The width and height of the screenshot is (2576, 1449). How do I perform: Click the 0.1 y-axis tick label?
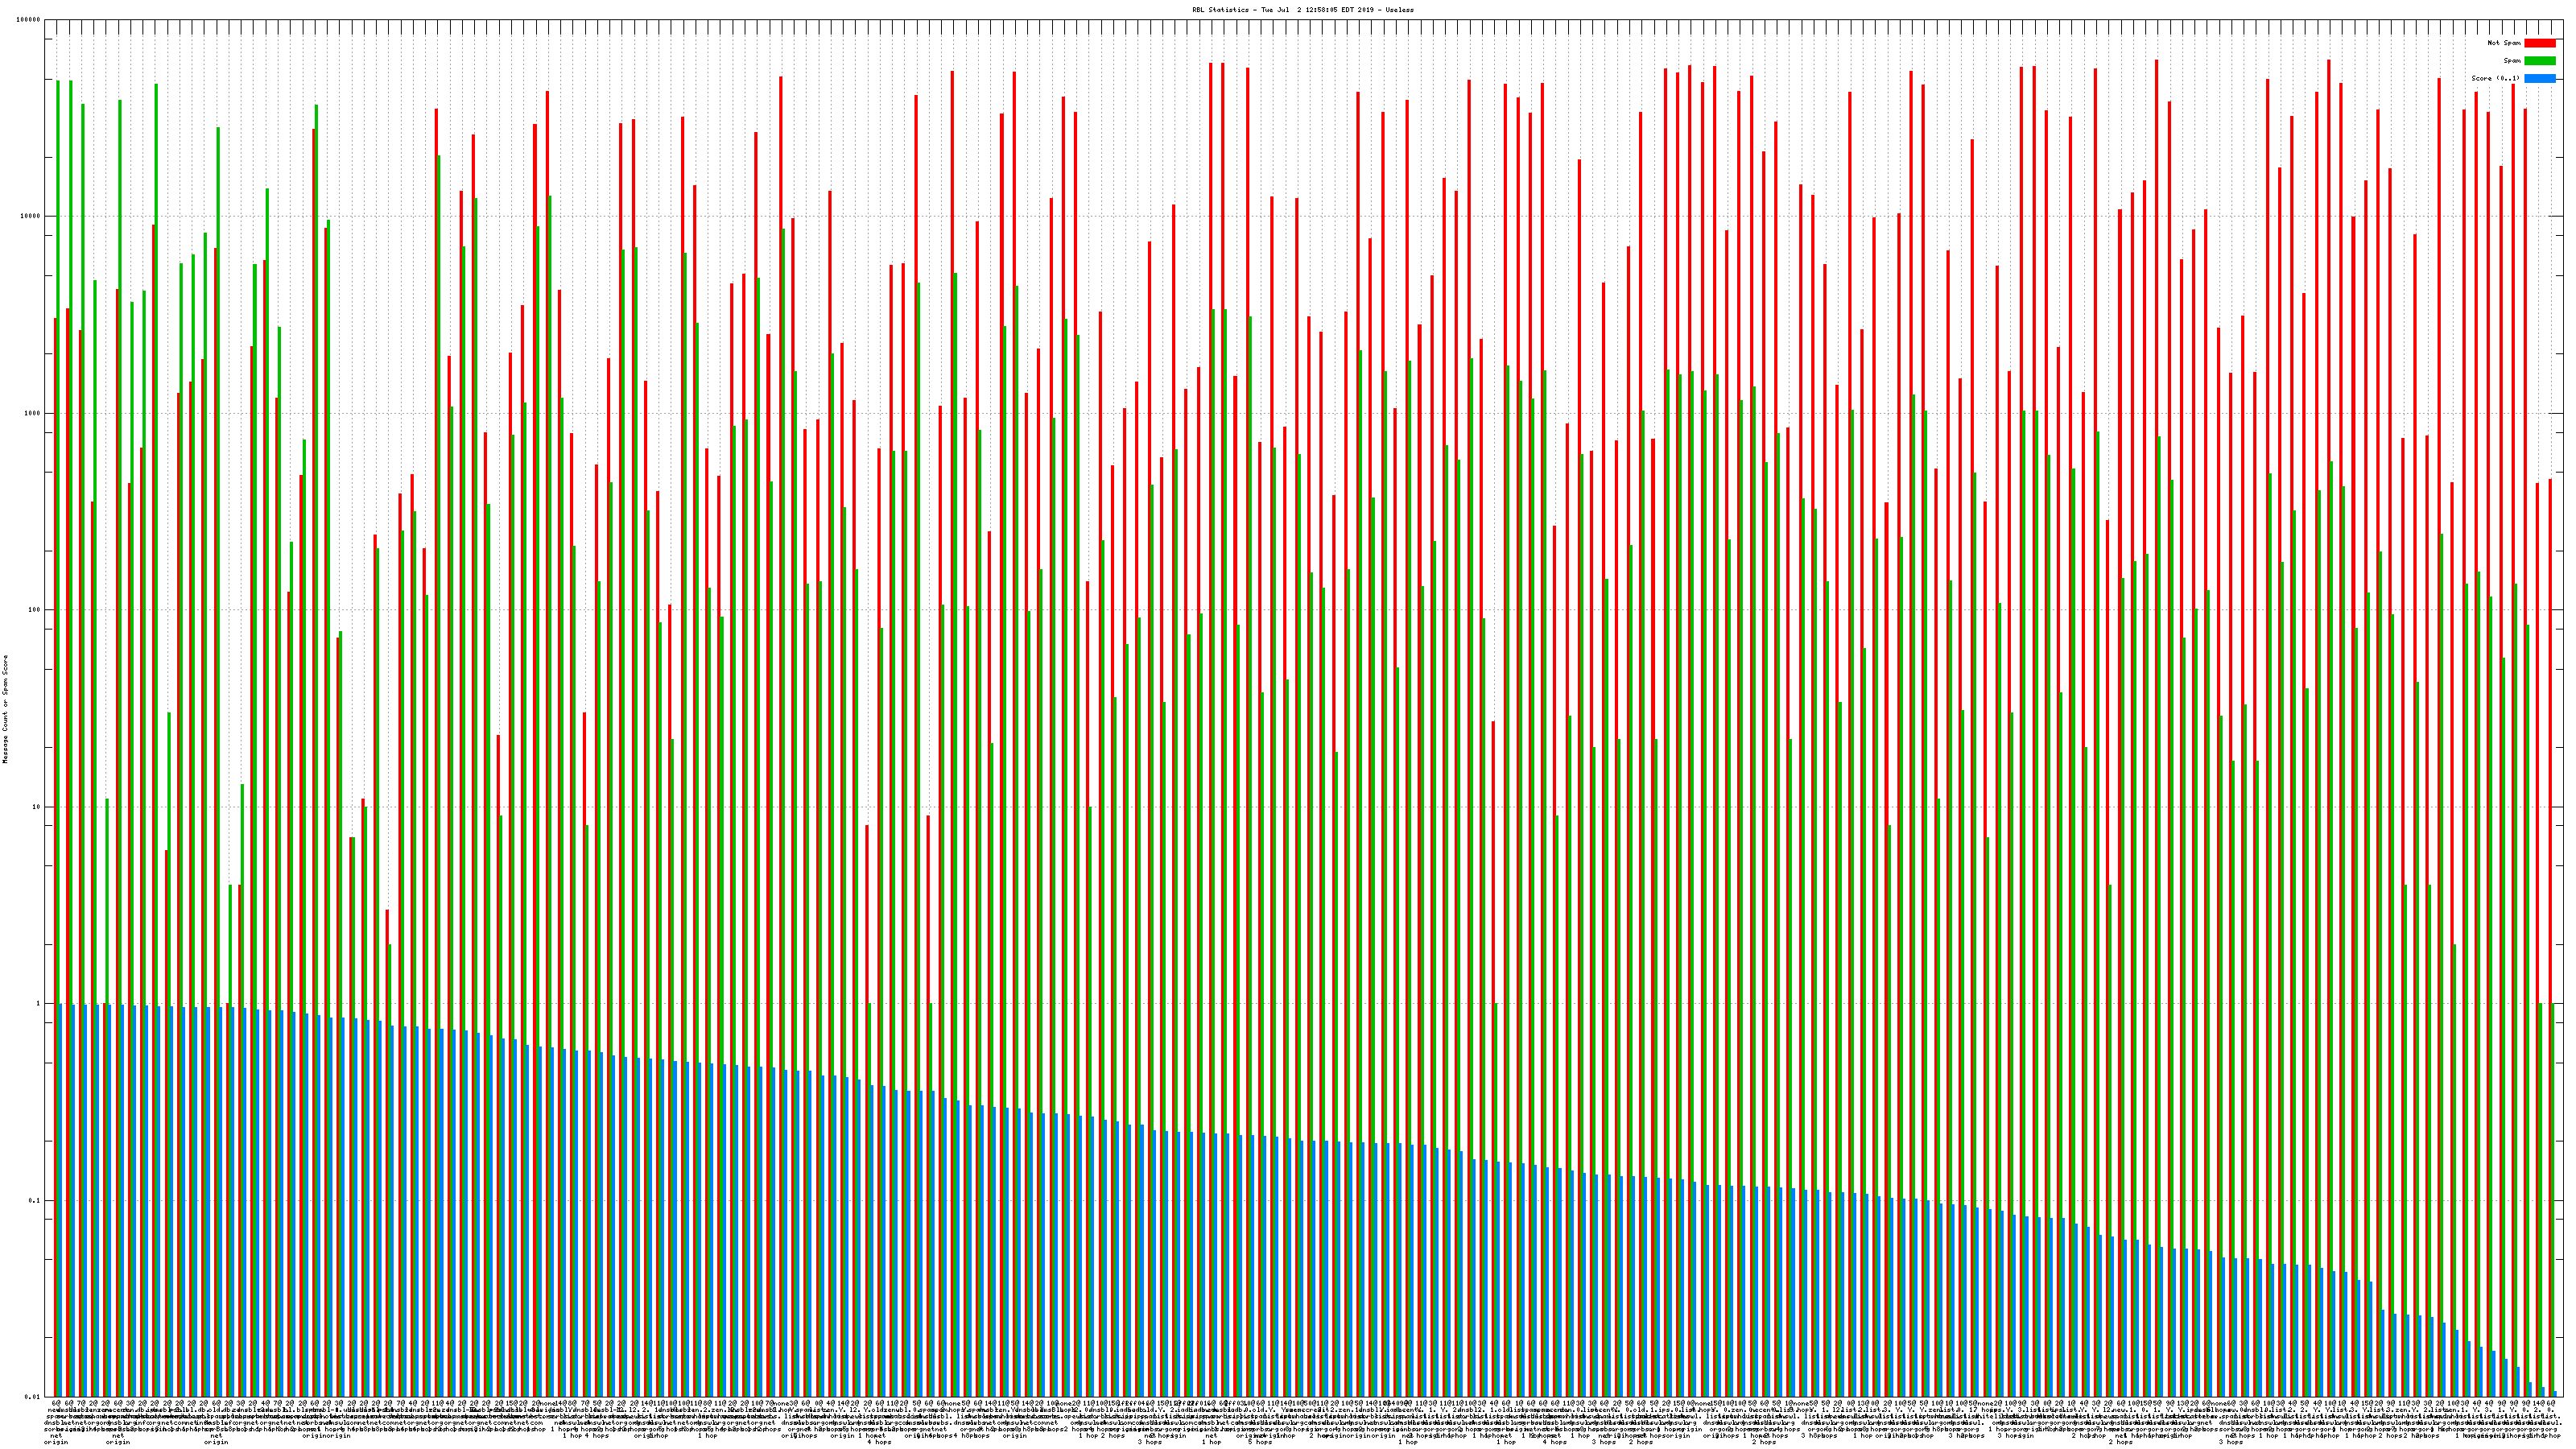tap(35, 1200)
